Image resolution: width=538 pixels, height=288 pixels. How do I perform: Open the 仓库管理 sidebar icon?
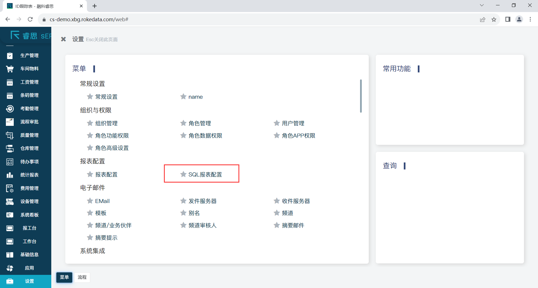point(10,148)
